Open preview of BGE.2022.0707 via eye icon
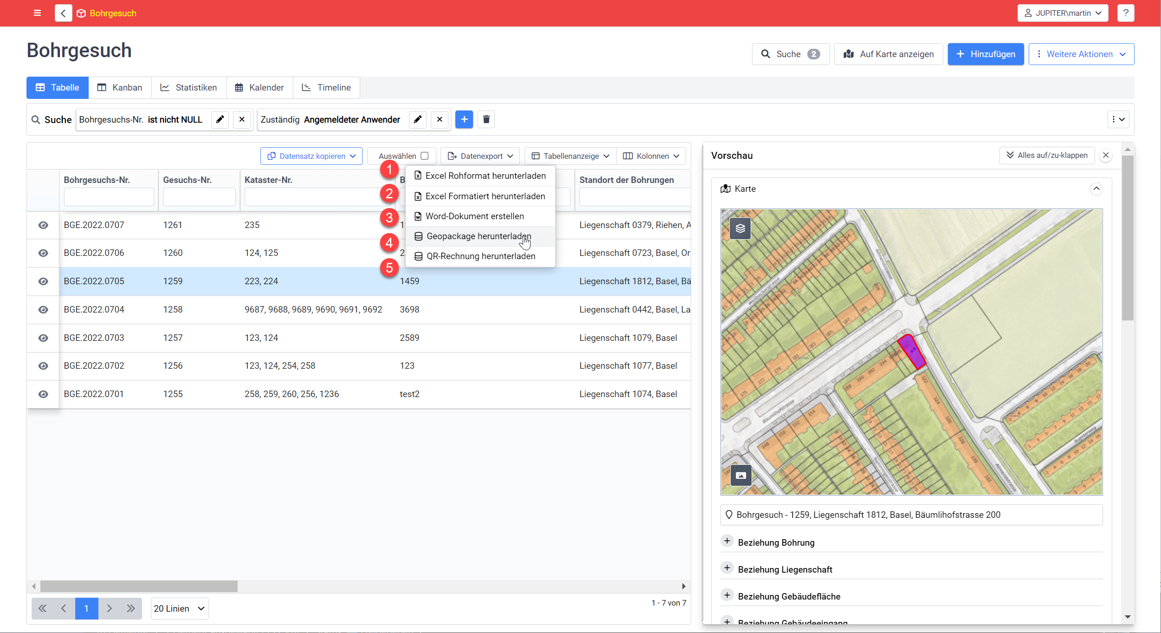The height and width of the screenshot is (633, 1161). tap(43, 225)
